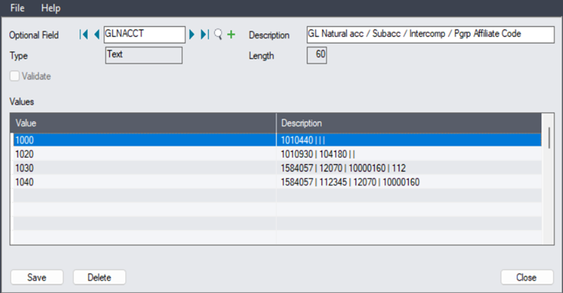The height and width of the screenshot is (293, 563).
Task: Click the Delete button
Action: click(x=100, y=277)
